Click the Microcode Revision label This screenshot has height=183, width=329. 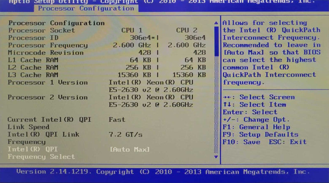coord(46,53)
